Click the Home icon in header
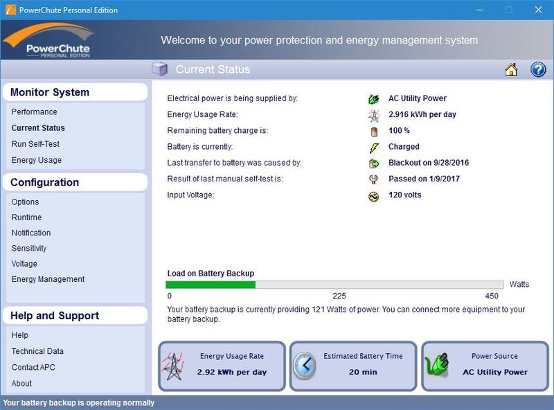 (x=511, y=70)
